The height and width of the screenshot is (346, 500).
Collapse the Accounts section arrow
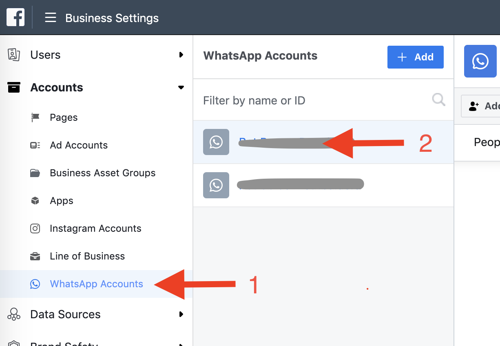pos(181,87)
